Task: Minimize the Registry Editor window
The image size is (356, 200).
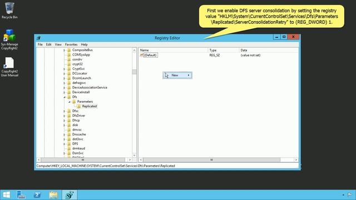Action: coord(276,37)
